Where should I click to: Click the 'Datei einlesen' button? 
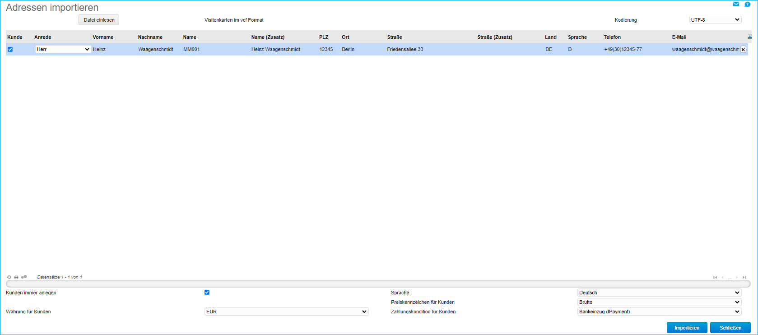click(99, 20)
